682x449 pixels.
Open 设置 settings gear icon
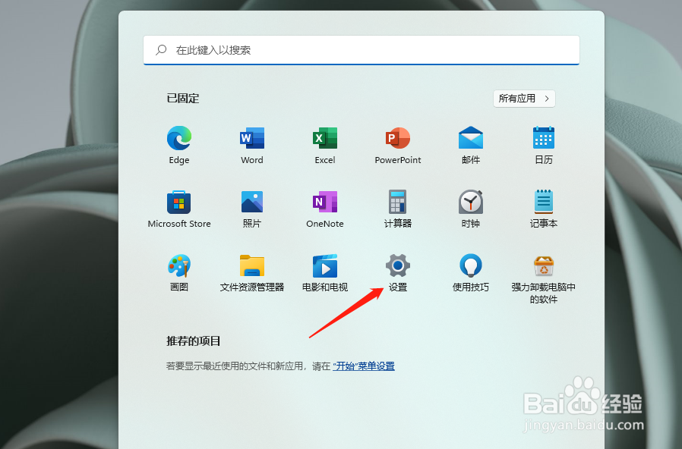pyautogui.click(x=397, y=265)
